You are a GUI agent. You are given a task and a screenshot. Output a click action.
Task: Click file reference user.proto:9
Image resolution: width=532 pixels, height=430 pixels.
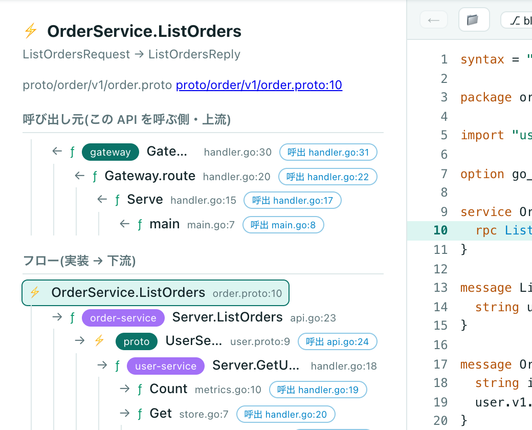point(260,341)
